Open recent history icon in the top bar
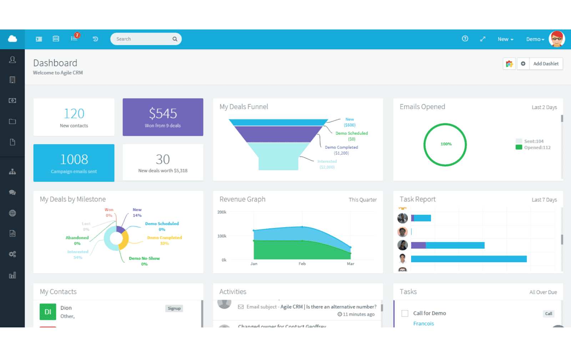Viewport: 571px width, 358px height. (x=95, y=39)
